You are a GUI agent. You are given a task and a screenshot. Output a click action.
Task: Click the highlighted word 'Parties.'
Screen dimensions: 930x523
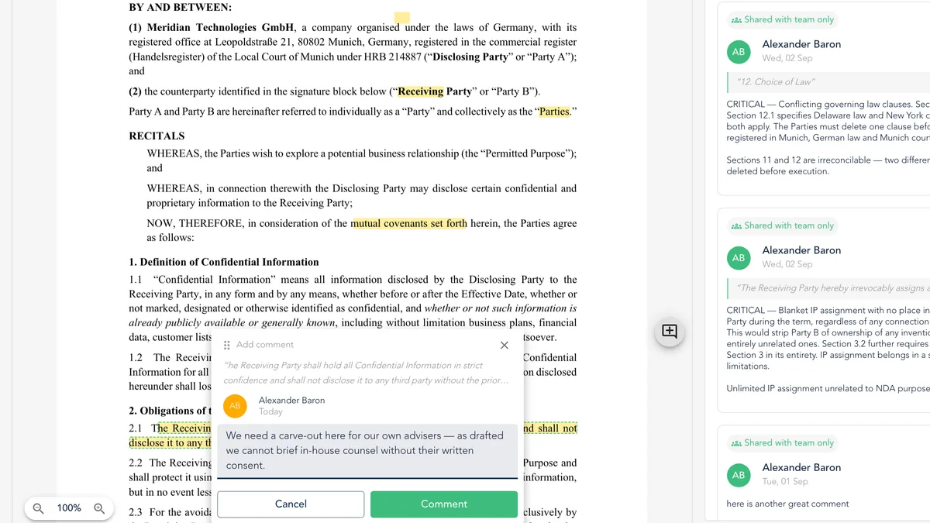tap(555, 112)
